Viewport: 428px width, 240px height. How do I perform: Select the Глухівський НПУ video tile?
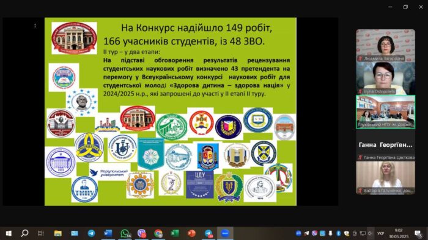pyautogui.click(x=385, y=111)
